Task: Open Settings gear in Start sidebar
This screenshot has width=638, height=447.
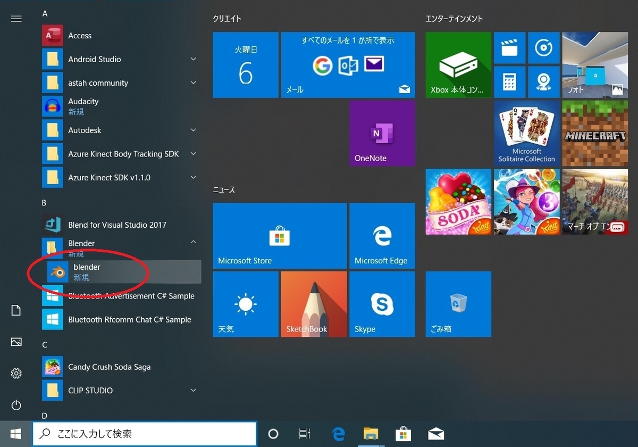Action: click(x=16, y=374)
